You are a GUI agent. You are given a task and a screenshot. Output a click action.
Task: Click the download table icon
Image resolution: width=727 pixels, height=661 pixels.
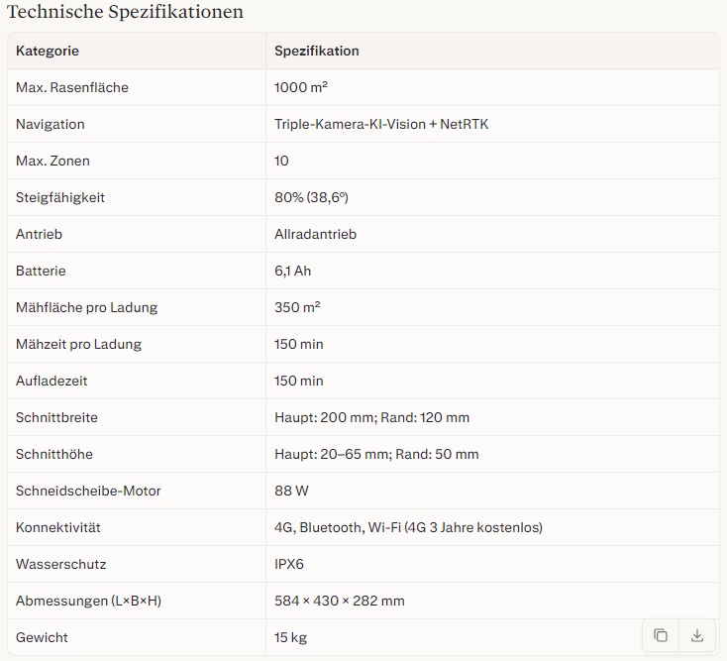tap(697, 635)
